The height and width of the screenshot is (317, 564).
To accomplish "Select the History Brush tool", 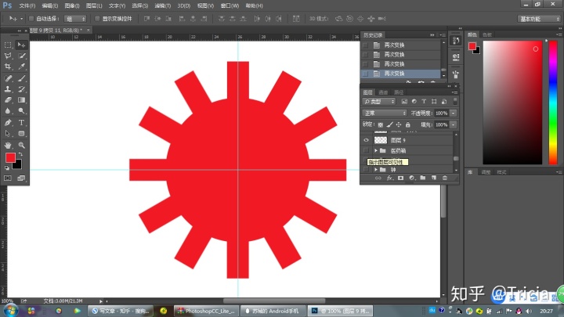I will click(x=22, y=88).
